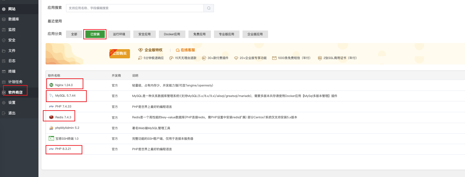Open 监控 in the sidebar menu
The height and width of the screenshot is (177, 465).
[x=19, y=29]
